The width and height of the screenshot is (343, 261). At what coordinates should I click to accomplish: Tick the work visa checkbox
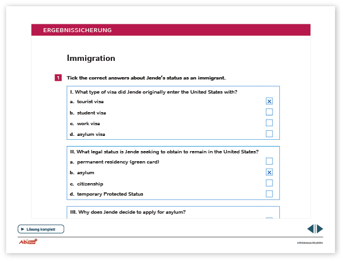(x=269, y=123)
